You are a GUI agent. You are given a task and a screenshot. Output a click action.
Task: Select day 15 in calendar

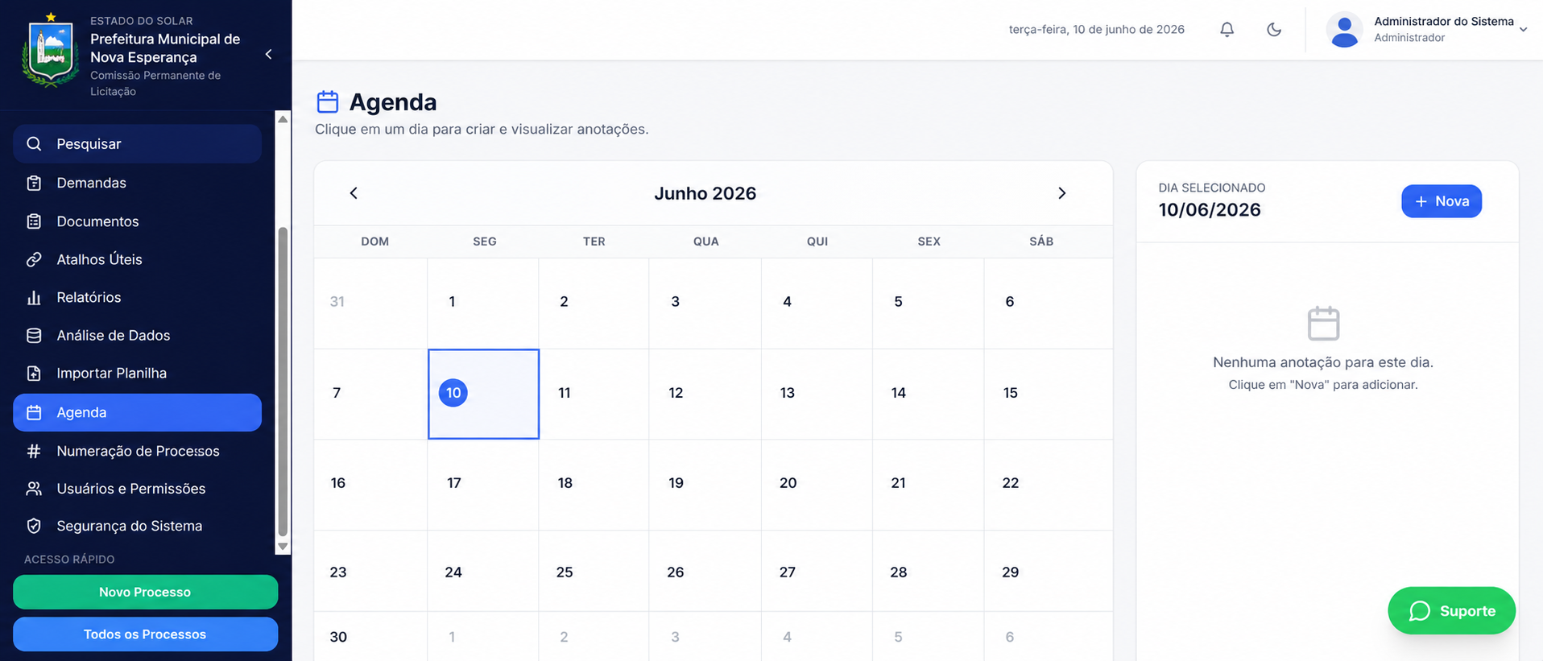click(1049, 394)
